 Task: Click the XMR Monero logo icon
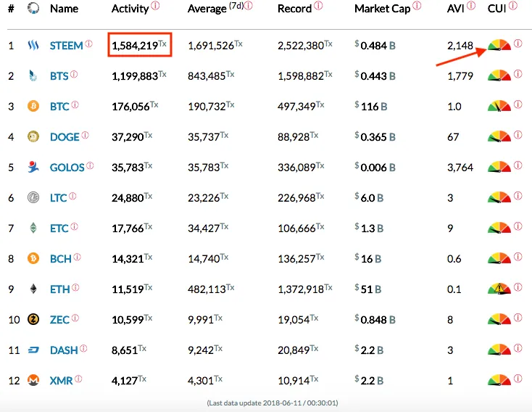33,380
